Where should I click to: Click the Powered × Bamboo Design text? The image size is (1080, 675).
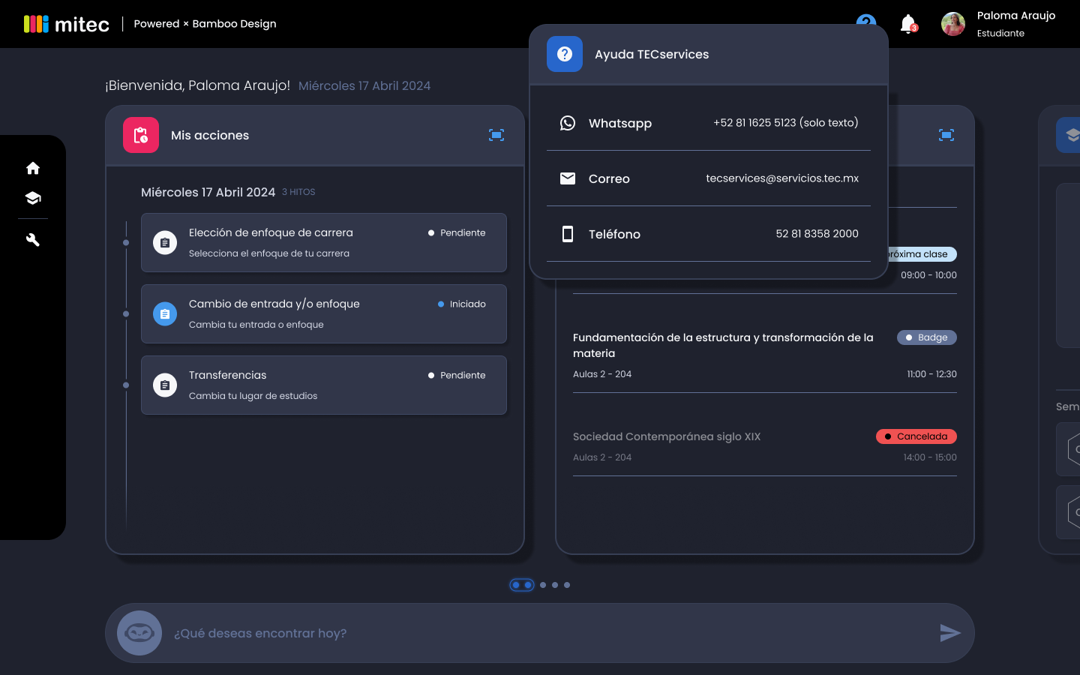coord(205,24)
